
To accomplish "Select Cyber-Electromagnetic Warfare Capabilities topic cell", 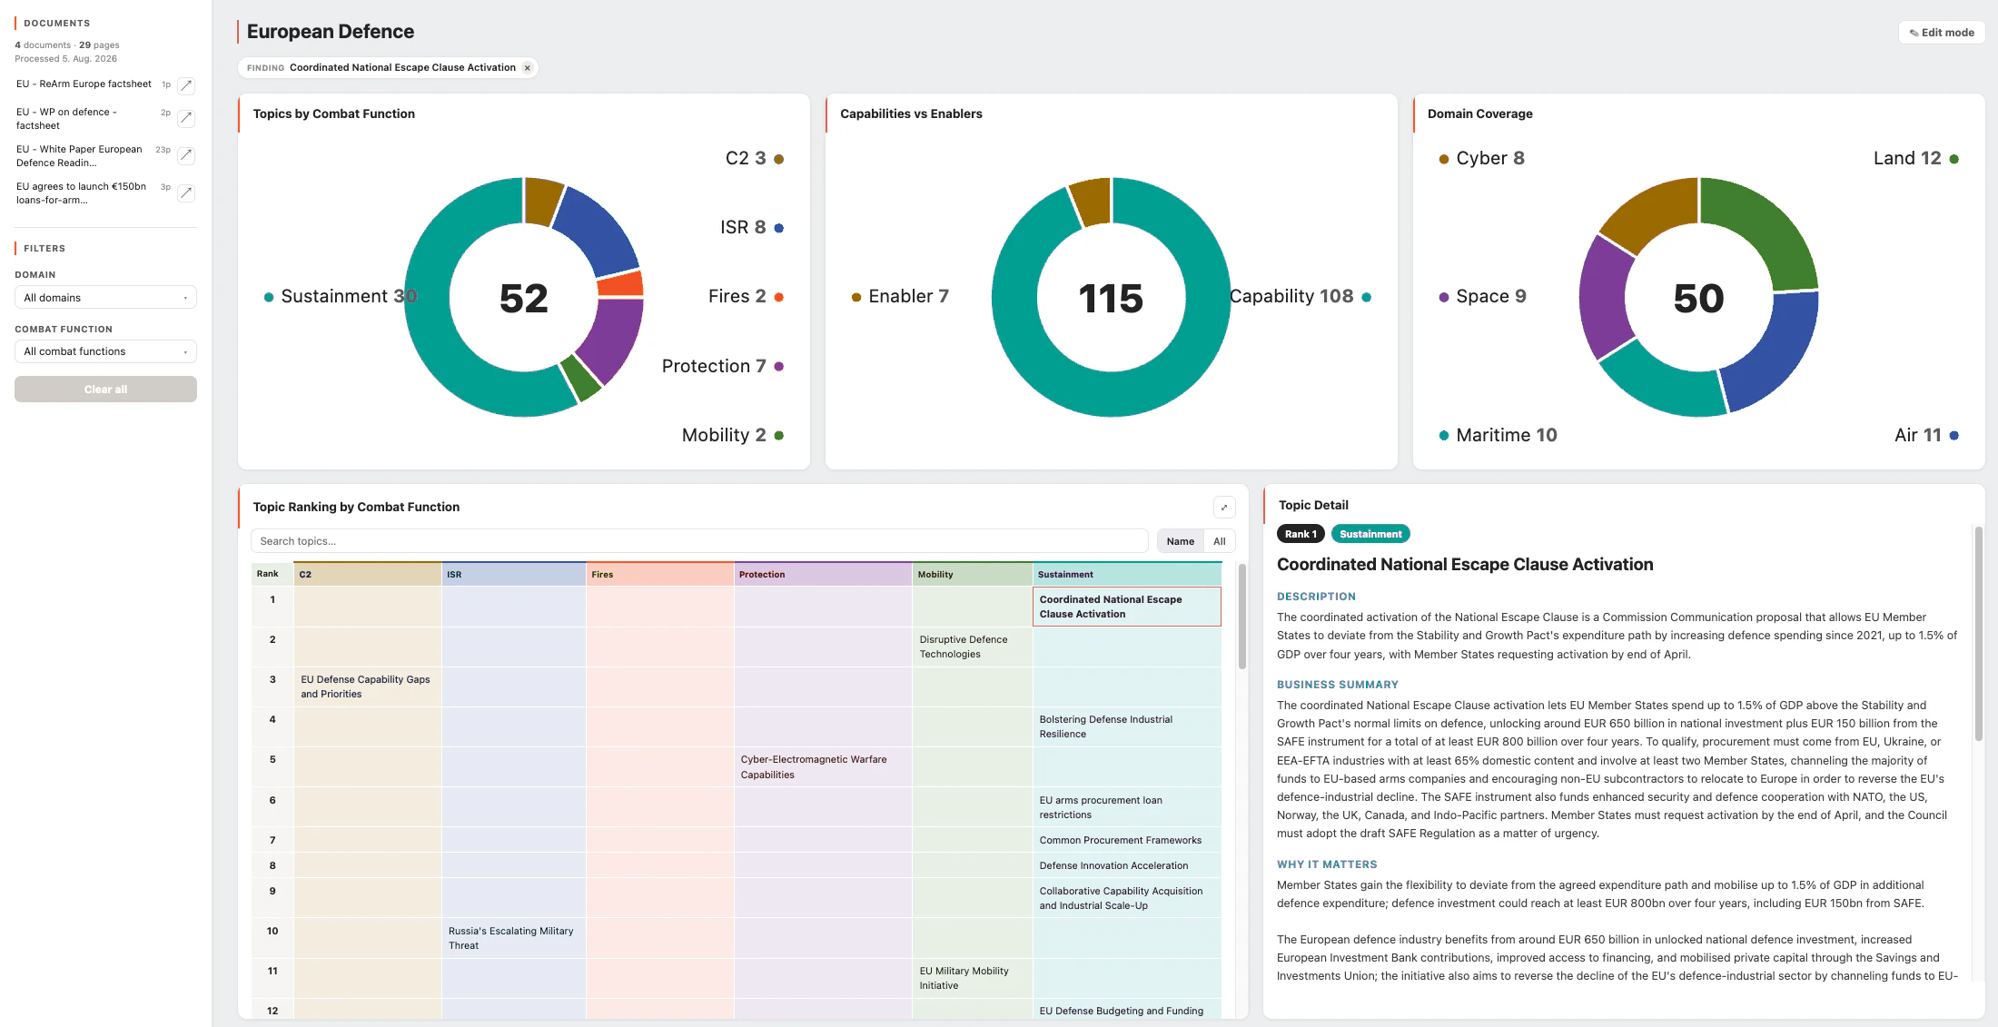I will click(823, 767).
